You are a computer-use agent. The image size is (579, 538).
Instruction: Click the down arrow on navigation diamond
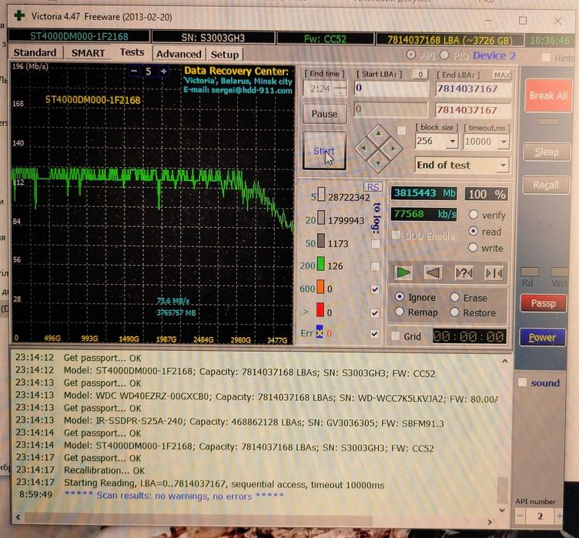(379, 163)
